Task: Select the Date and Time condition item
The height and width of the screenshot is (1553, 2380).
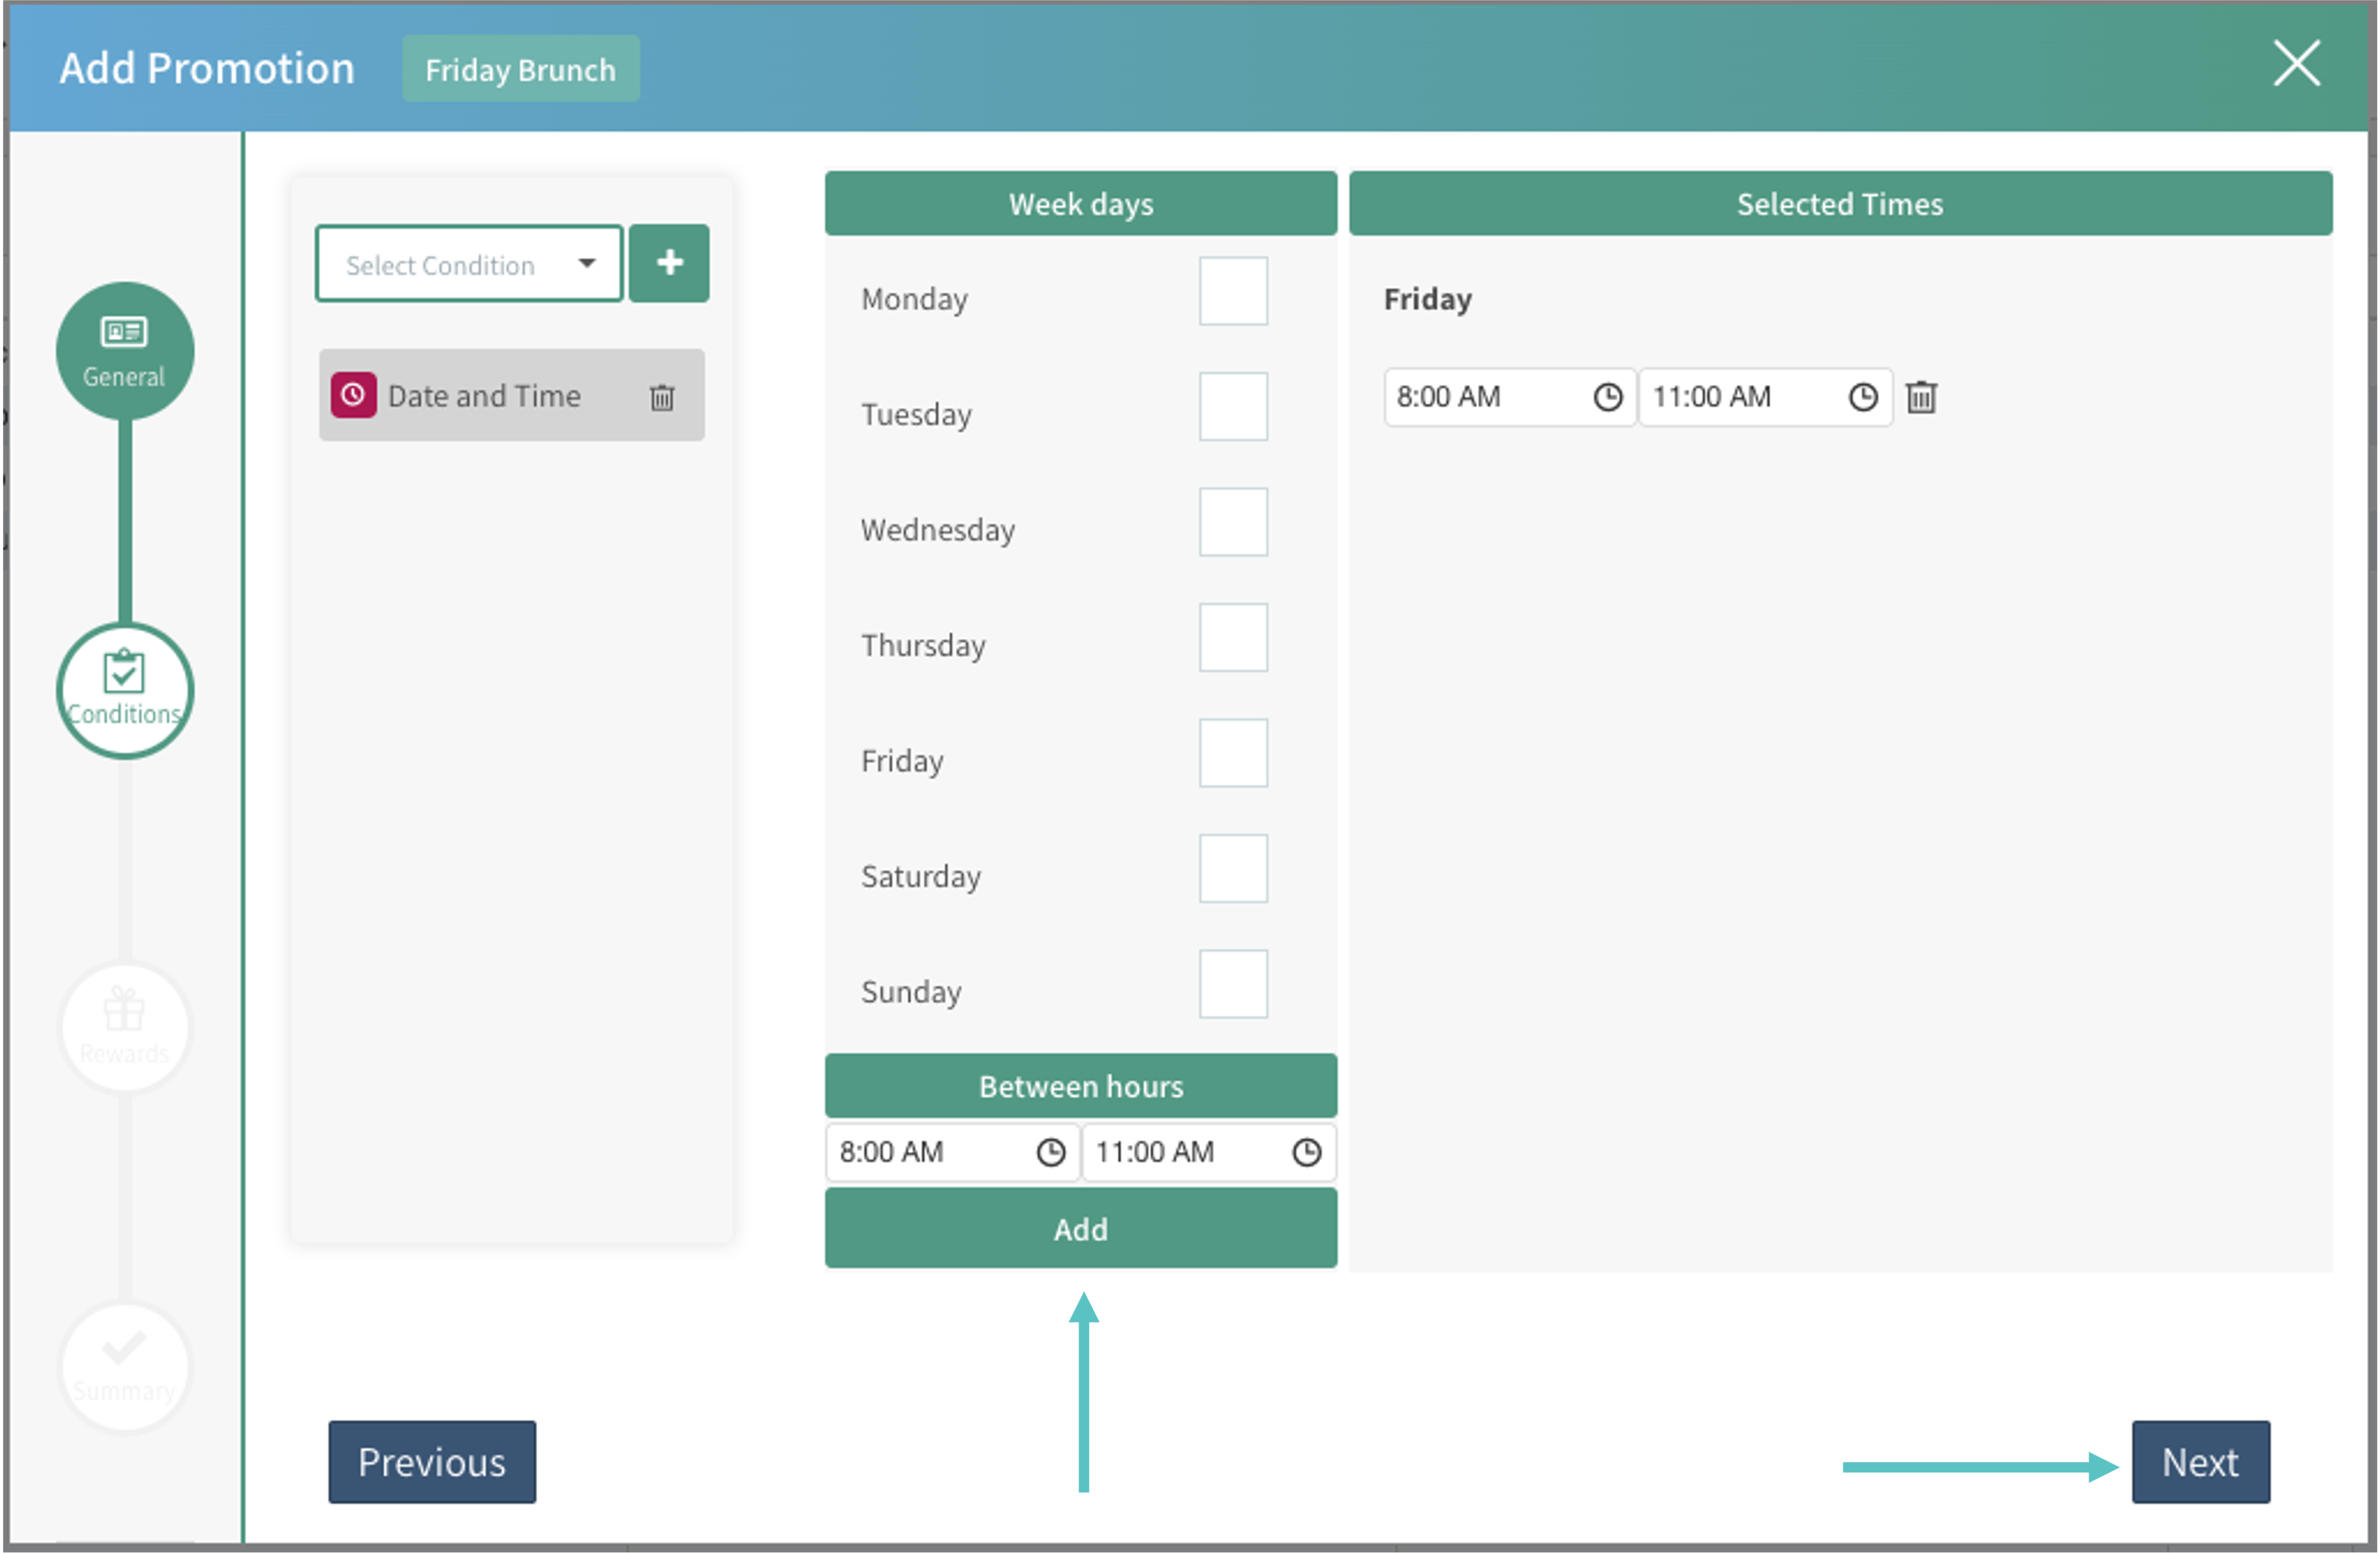Action: [484, 396]
